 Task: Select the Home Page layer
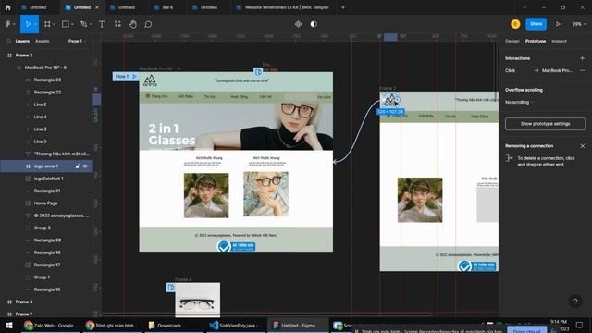pyautogui.click(x=45, y=203)
